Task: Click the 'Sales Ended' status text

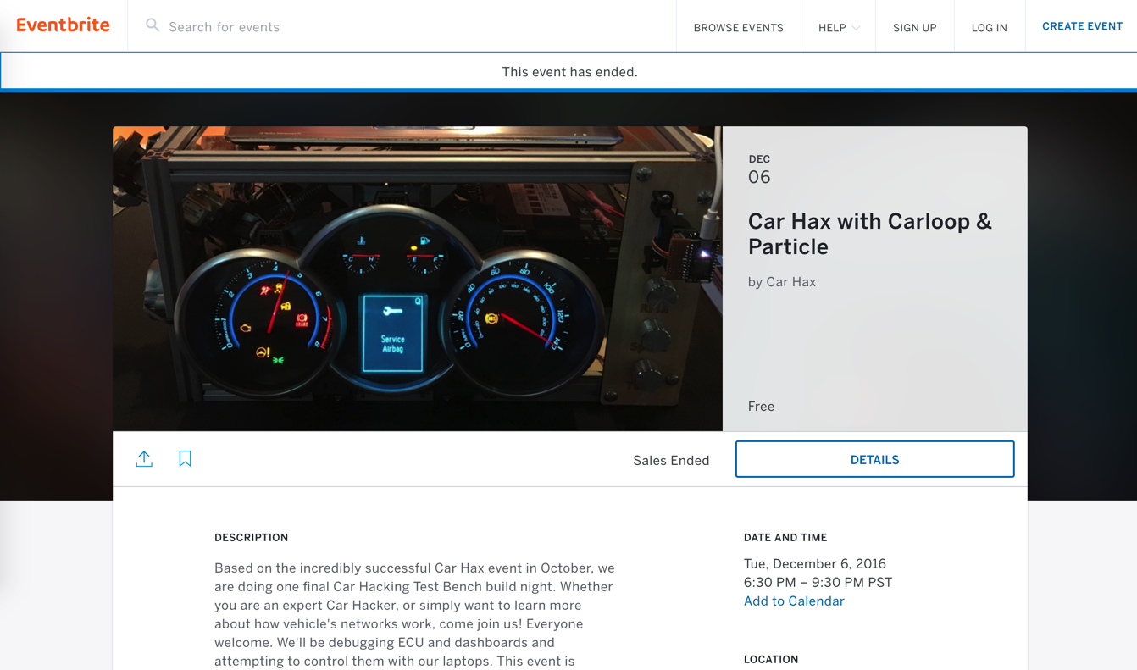Action: [671, 460]
